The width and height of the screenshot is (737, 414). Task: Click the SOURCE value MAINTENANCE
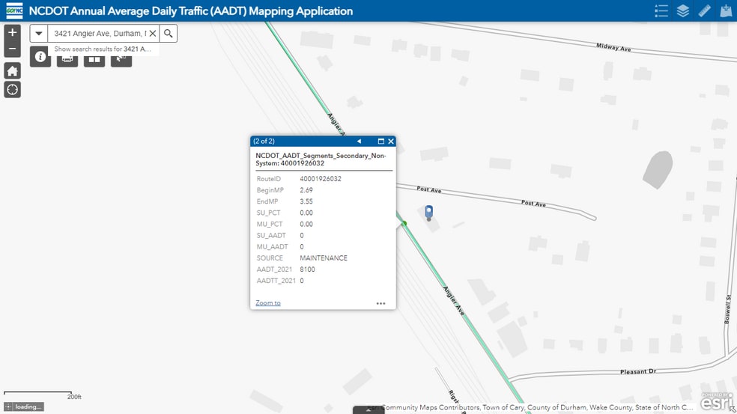(324, 258)
